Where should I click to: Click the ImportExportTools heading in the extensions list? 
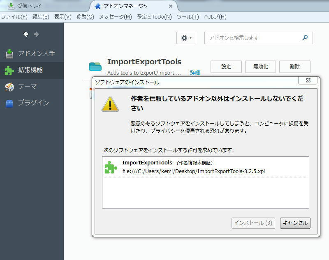tap(144, 62)
